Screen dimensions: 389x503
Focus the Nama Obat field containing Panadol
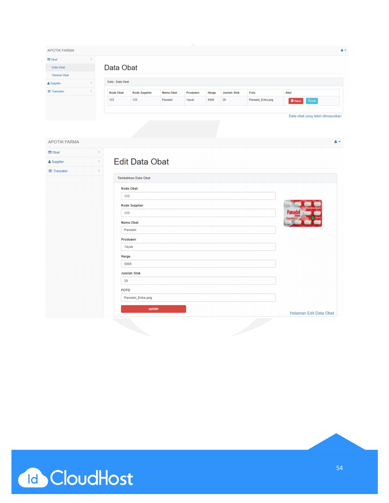pyautogui.click(x=198, y=230)
